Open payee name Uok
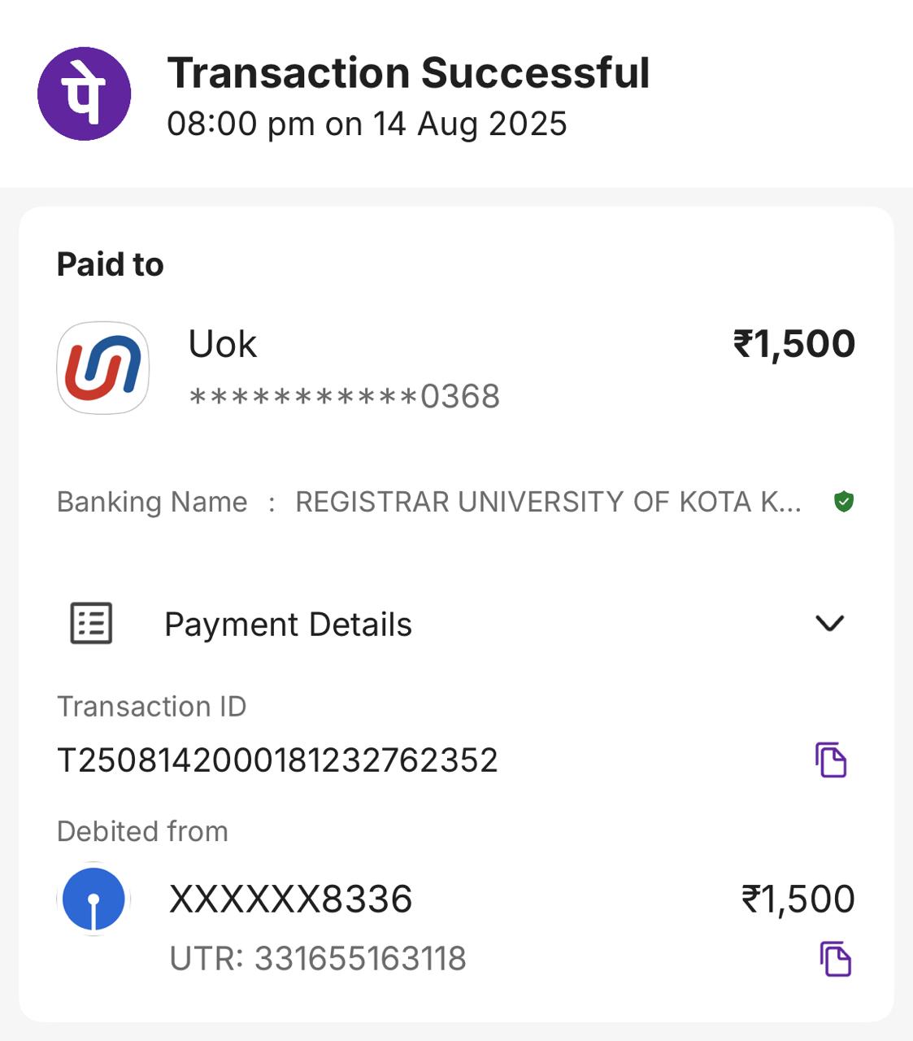913x1041 pixels. tap(222, 344)
